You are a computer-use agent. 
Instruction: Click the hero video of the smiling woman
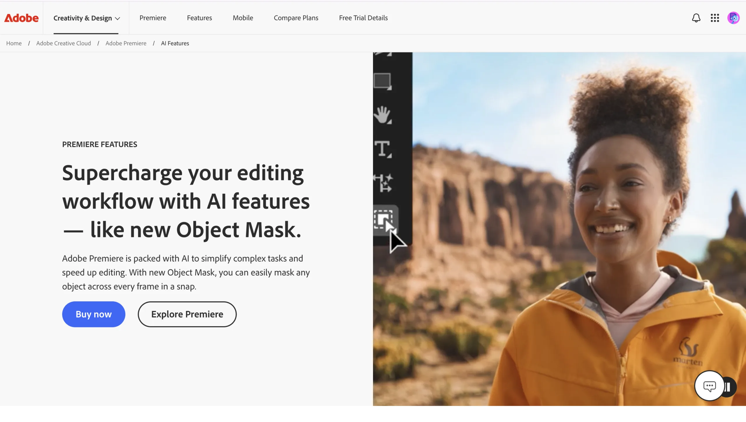tap(559, 229)
